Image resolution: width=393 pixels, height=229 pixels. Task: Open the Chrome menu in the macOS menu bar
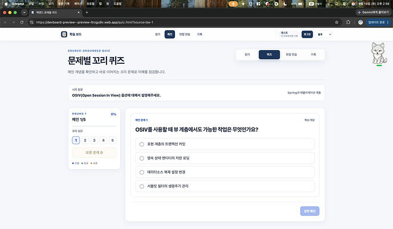(x=18, y=4)
